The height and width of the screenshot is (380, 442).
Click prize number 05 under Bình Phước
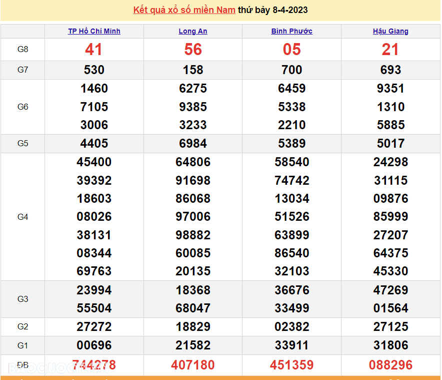pyautogui.click(x=292, y=49)
